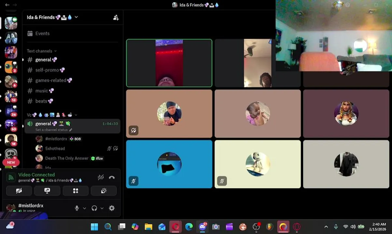Select tile with man in cap avatar
This screenshot has height=234, width=392.
[169, 114]
